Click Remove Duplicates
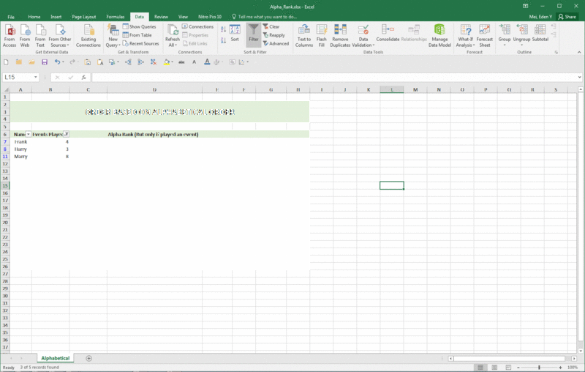This screenshot has width=585, height=372. (x=340, y=36)
